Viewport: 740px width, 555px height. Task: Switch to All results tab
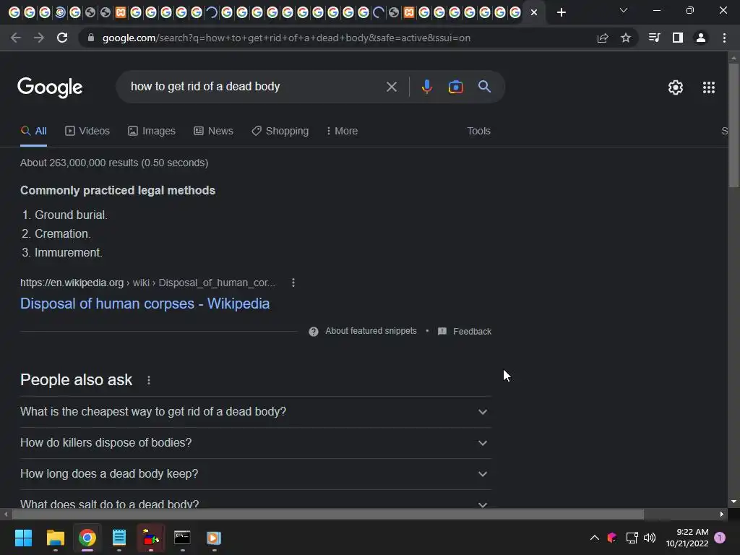pyautogui.click(x=33, y=132)
